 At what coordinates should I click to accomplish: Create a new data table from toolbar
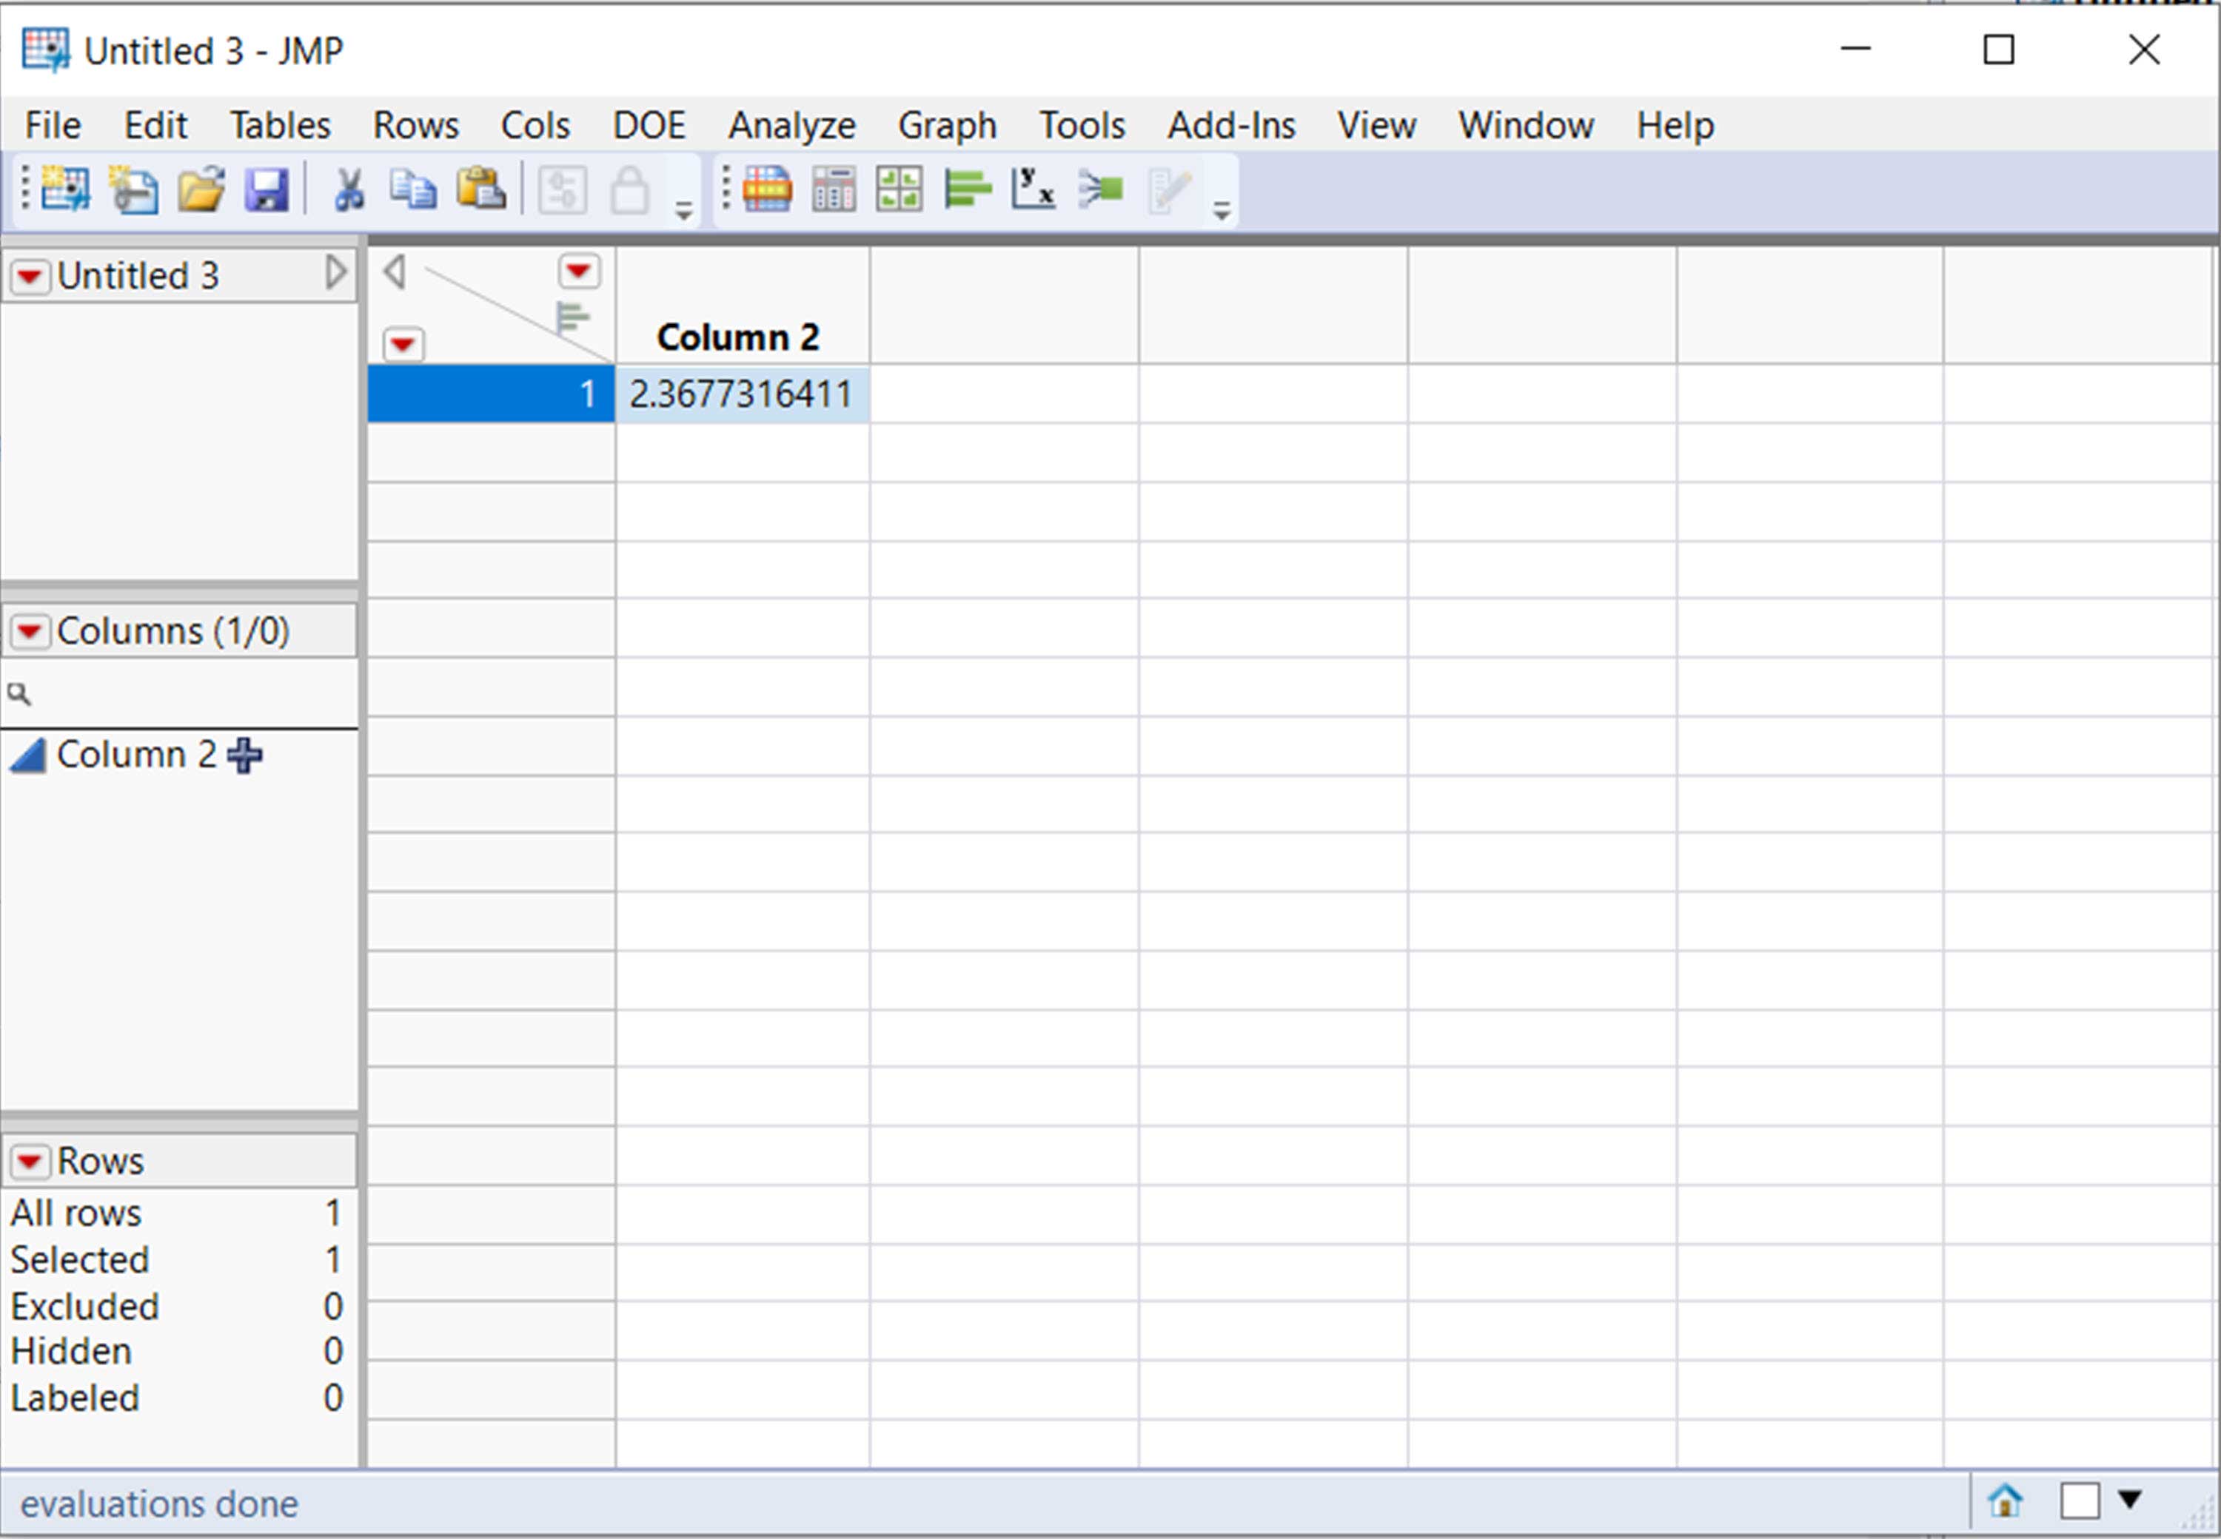[x=64, y=188]
